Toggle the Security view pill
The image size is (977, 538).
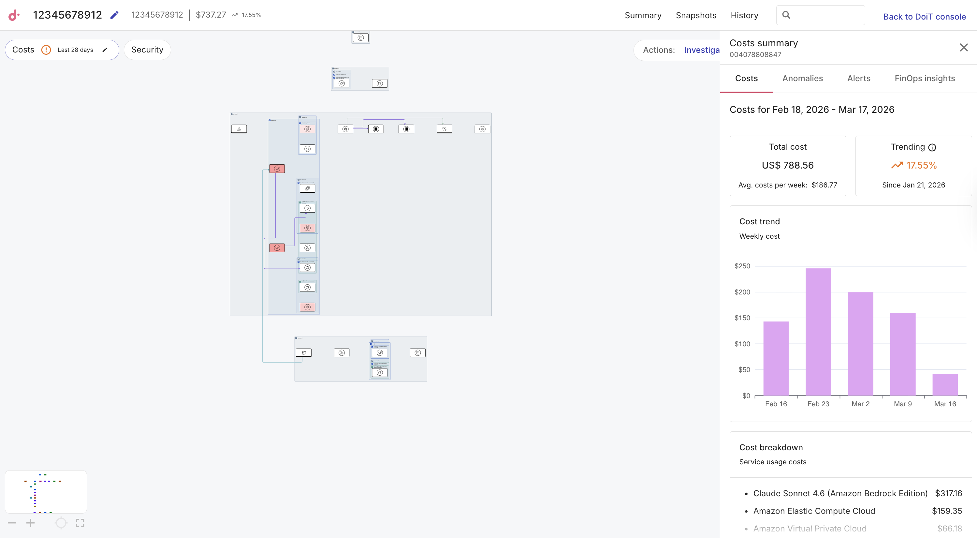tap(147, 50)
